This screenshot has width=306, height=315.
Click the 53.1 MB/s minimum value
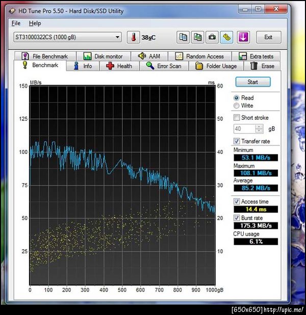[x=256, y=157]
